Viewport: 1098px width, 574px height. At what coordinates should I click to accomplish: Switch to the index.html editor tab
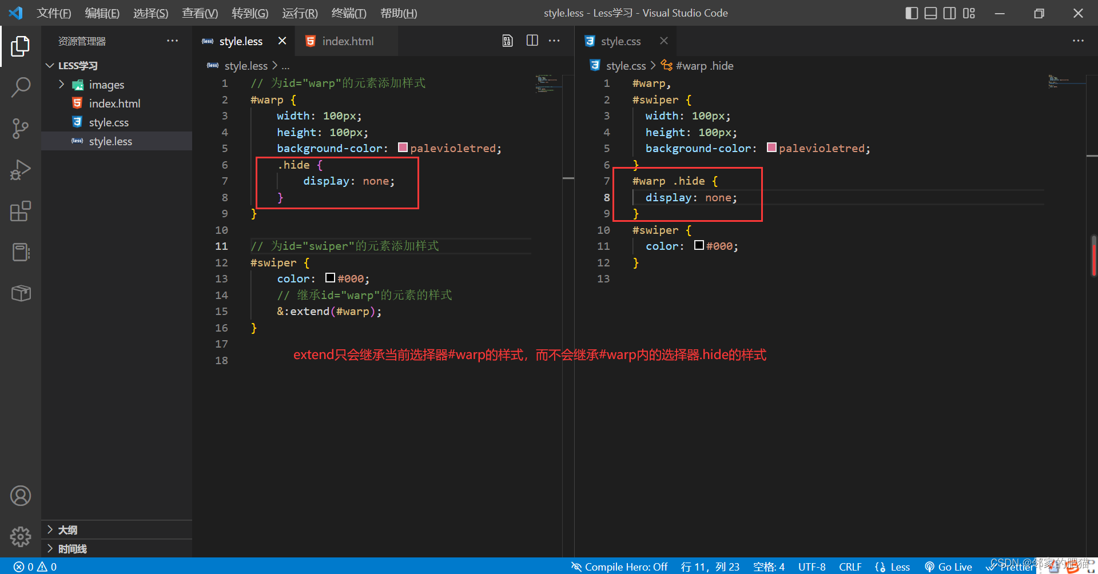click(x=348, y=41)
